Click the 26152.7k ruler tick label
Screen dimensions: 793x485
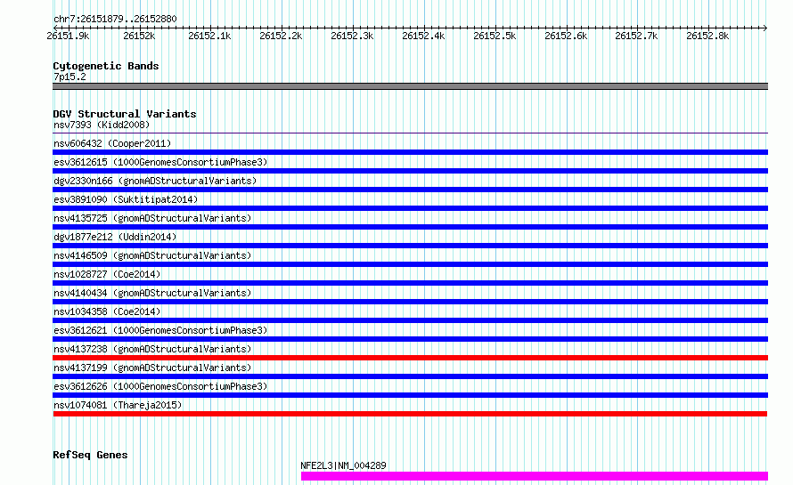click(637, 36)
